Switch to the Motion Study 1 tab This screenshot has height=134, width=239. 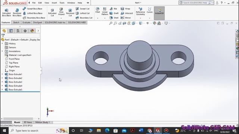pyautogui.click(x=43, y=122)
